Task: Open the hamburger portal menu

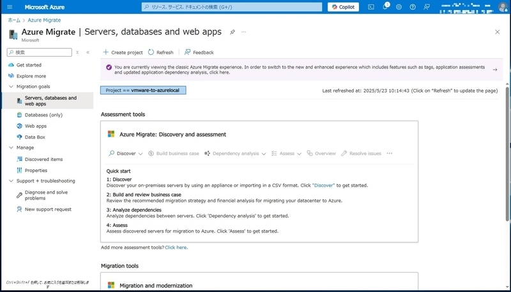Action: tap(10, 7)
